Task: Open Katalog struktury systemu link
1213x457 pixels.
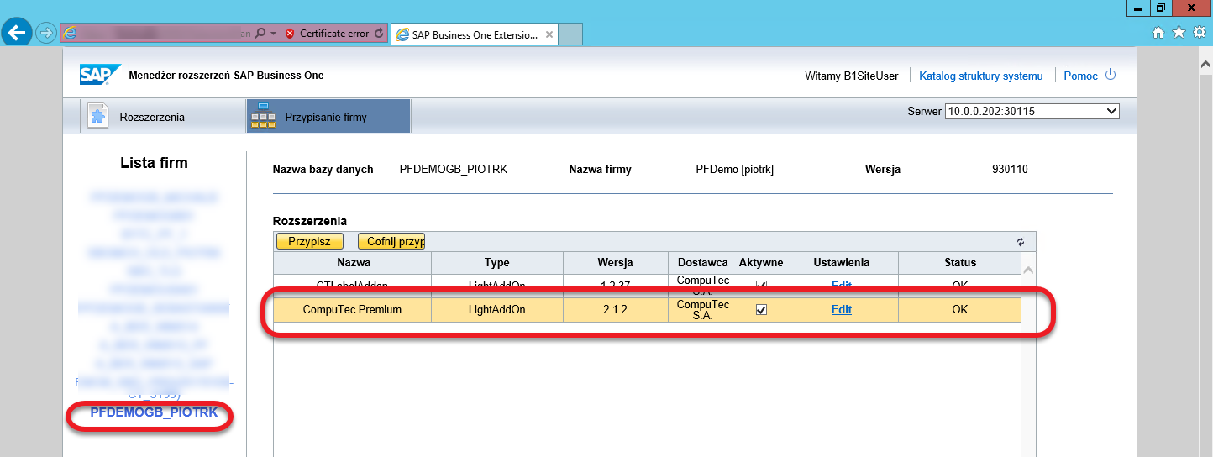Action: coord(980,76)
